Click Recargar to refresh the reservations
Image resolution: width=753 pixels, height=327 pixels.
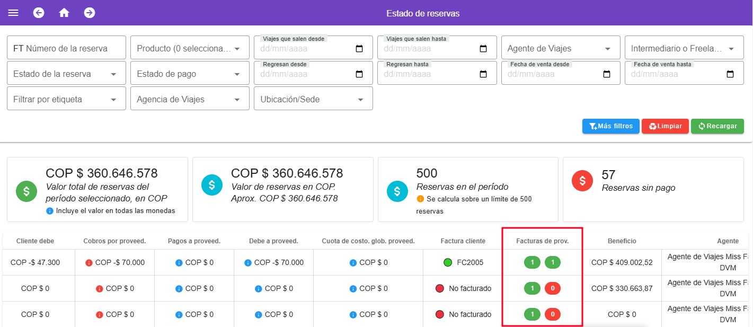coord(717,126)
